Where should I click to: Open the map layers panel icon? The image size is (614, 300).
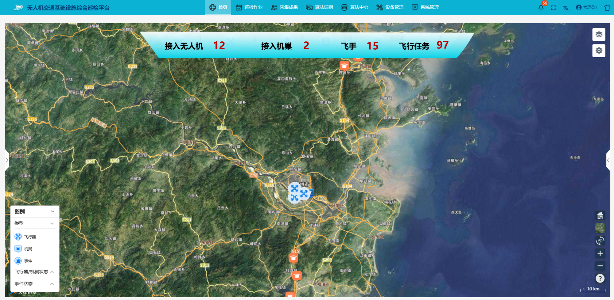pos(599,35)
